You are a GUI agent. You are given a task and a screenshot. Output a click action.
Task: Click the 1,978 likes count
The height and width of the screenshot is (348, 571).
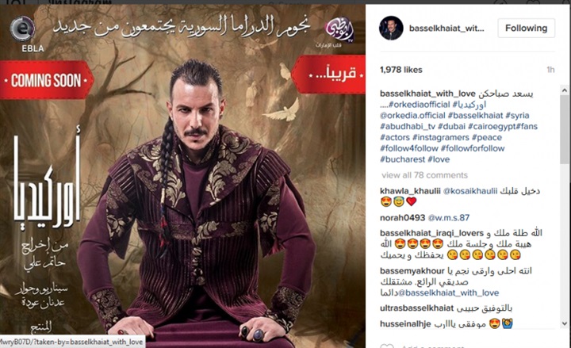tap(401, 70)
